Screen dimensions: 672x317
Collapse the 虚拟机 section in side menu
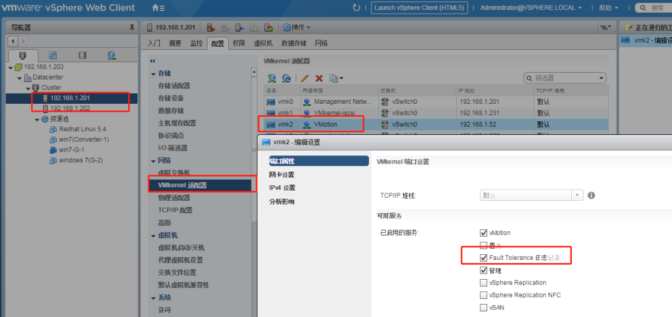pyautogui.click(x=153, y=236)
